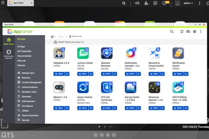Viewport: 209px width, 139px height.
Task: Click the user profile icon
Action: click(178, 3)
